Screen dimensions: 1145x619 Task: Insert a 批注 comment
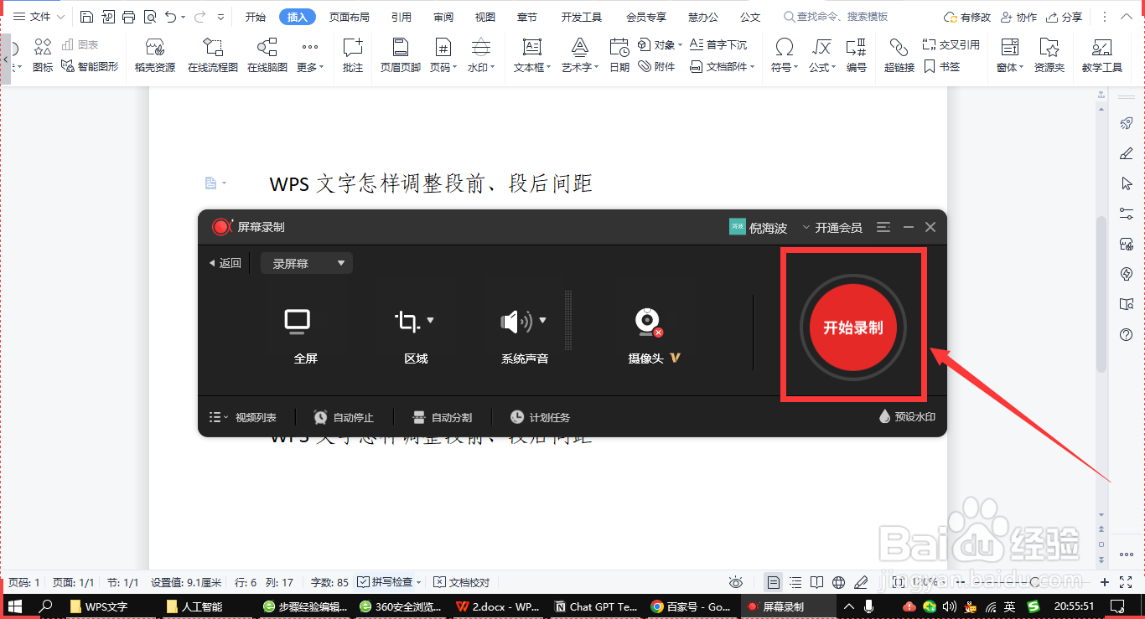[x=353, y=56]
